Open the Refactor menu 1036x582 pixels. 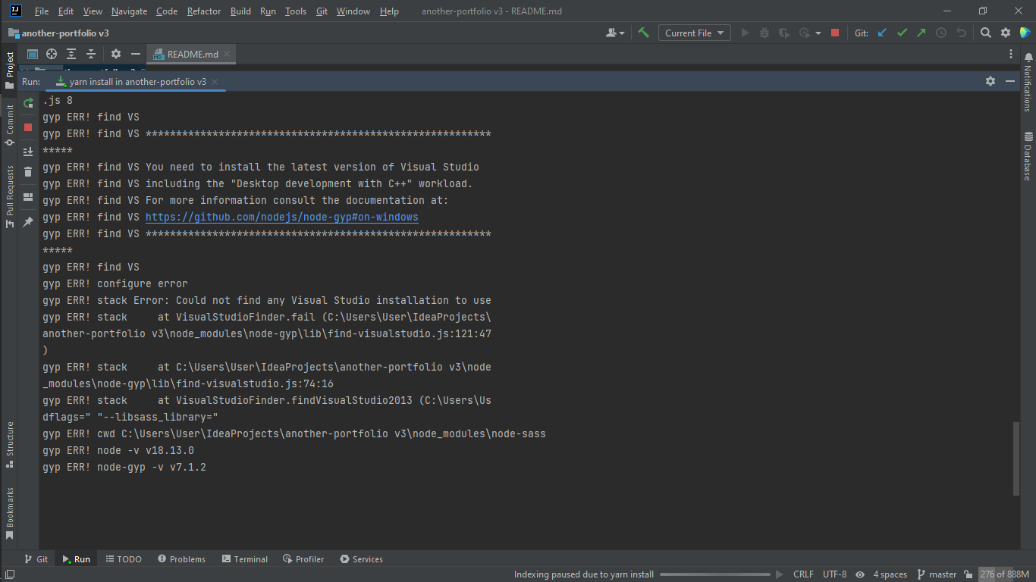(204, 11)
